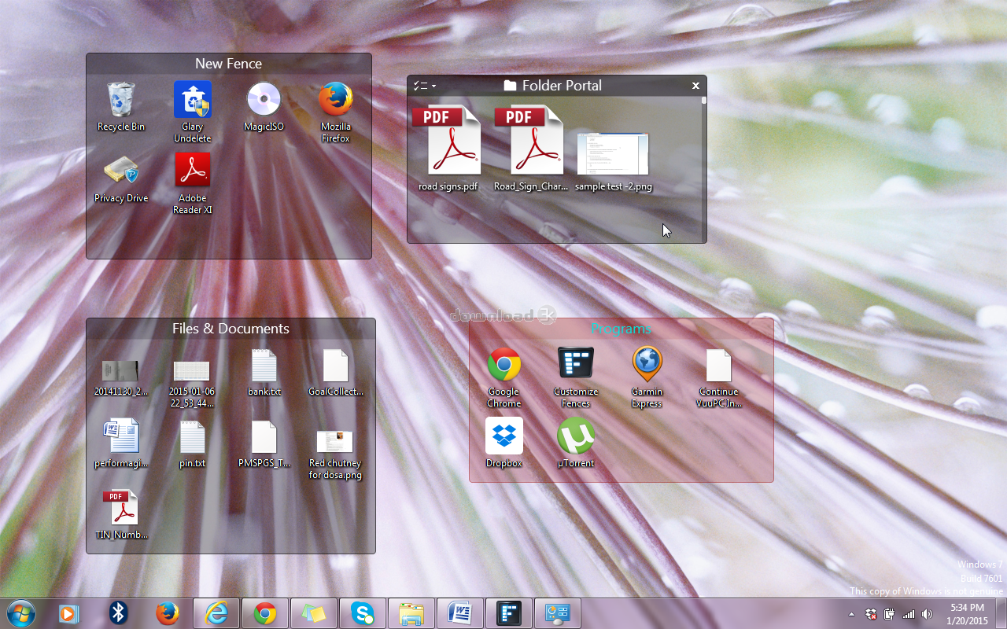Switch to Internet Explorer on the taskbar
Image resolution: width=1007 pixels, height=629 pixels.
point(216,613)
